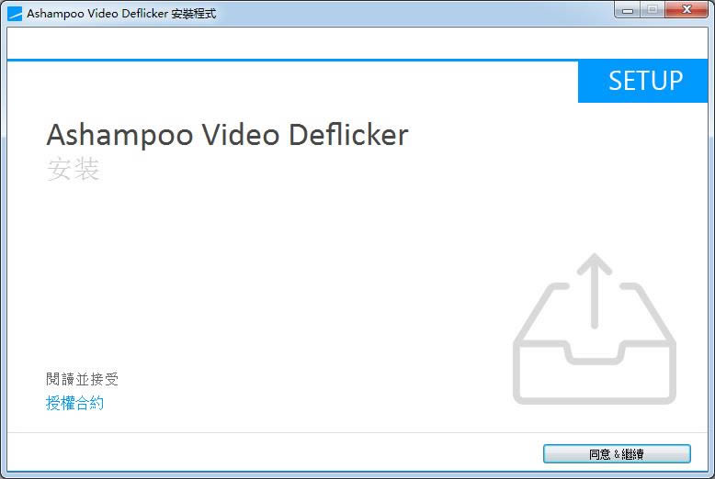Click the Ashampoo Video Deflicker heading text
Viewport: 715px width, 479px height.
click(x=228, y=135)
